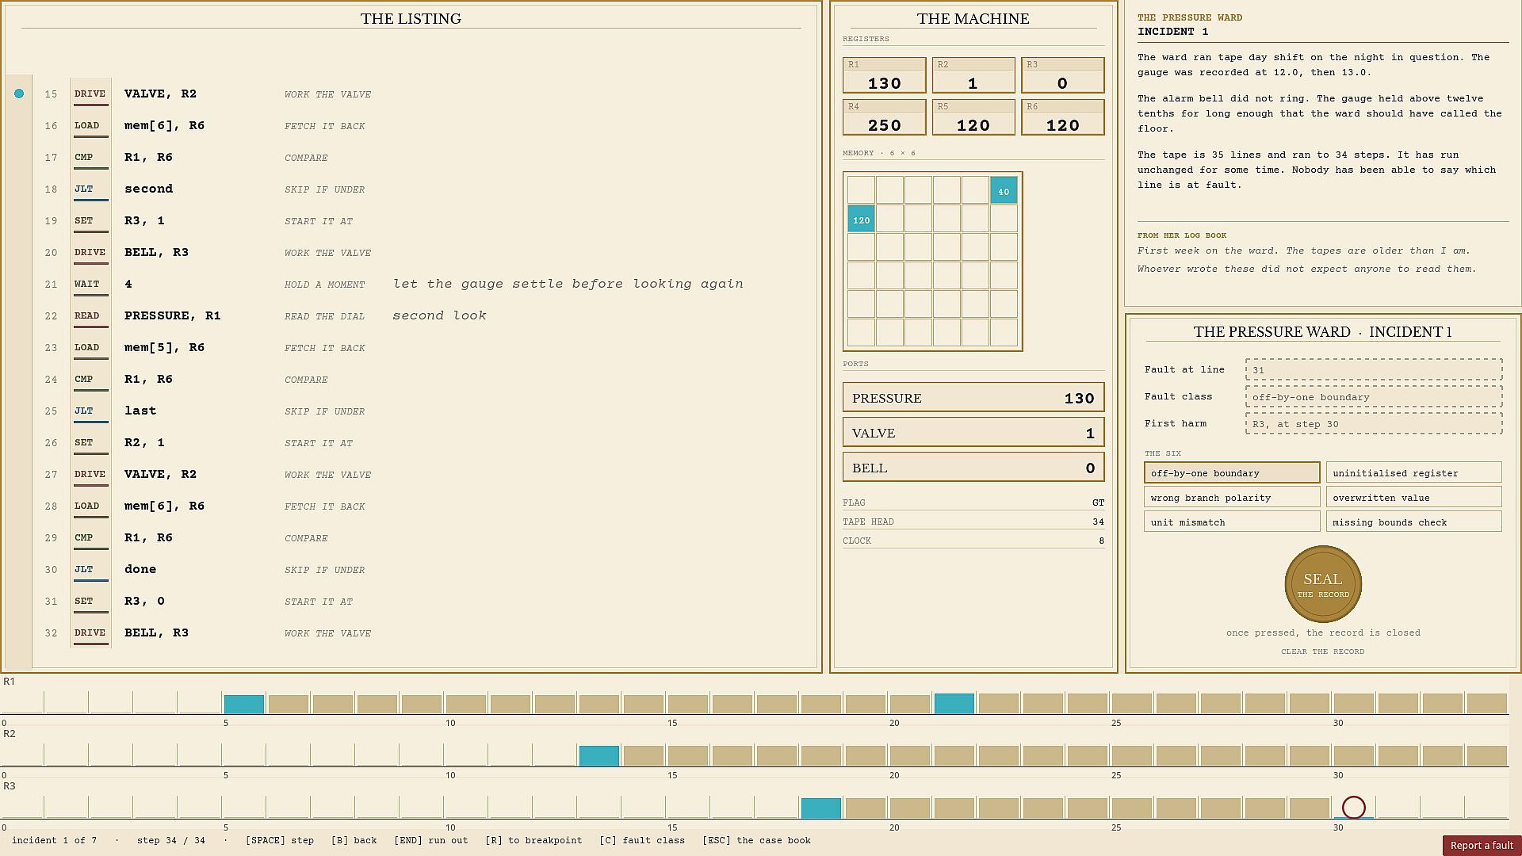The height and width of the screenshot is (856, 1522).
Task: Click [C] fault class hint
Action: [642, 840]
